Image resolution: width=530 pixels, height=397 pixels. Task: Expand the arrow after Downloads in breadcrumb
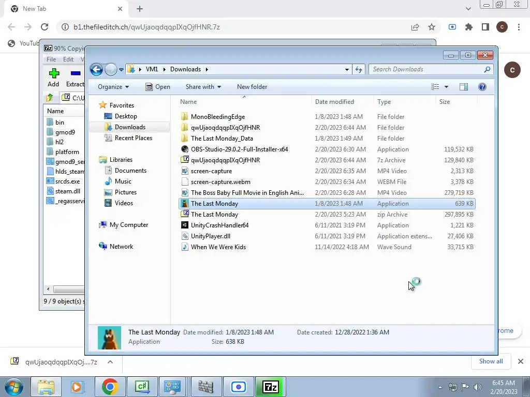[207, 69]
